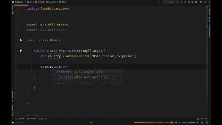This screenshot has width=222, height=125.
Task: Open the Favorites side panel tab
Action: [12, 97]
